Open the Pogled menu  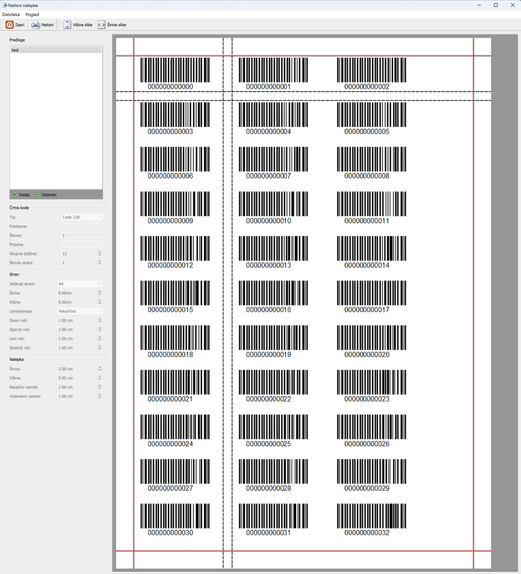32,15
